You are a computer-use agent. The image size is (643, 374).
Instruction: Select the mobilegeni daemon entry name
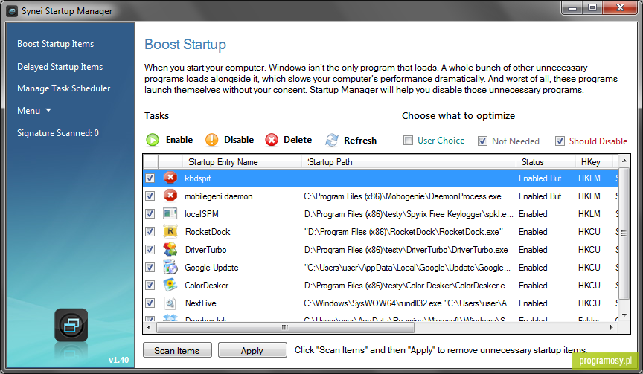(x=219, y=196)
